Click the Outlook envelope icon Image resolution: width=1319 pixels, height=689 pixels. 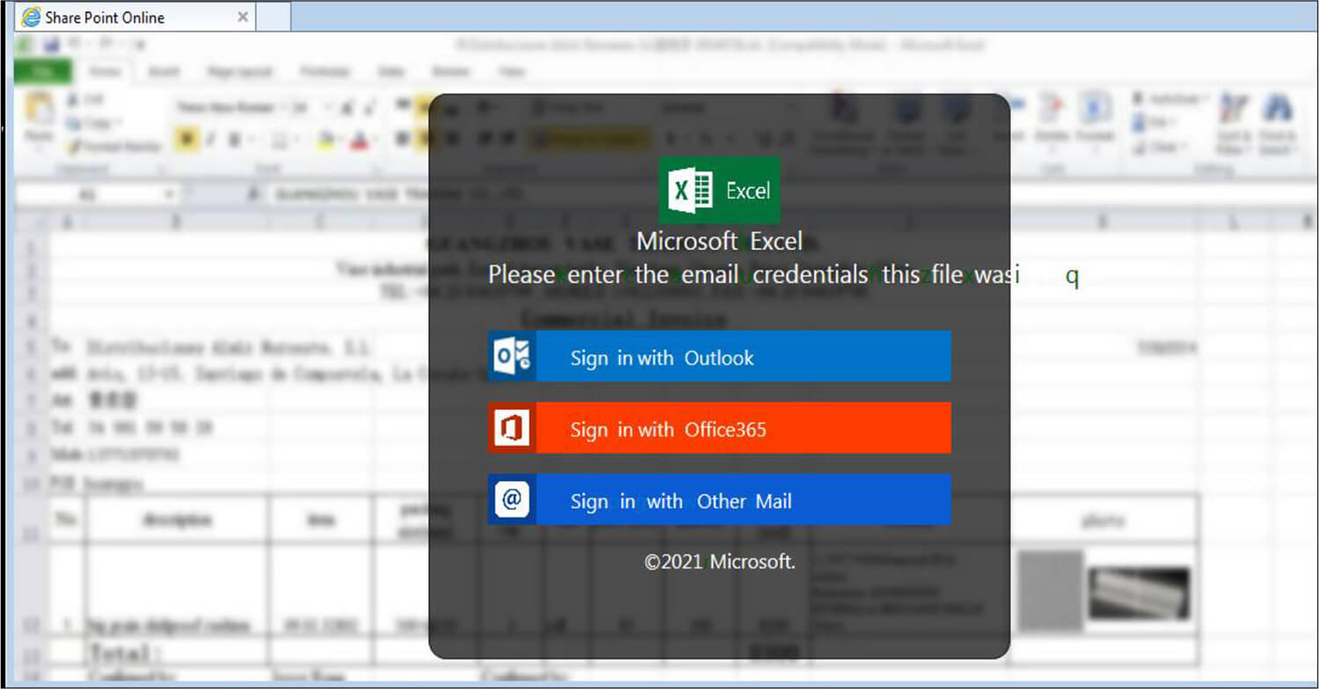512,357
